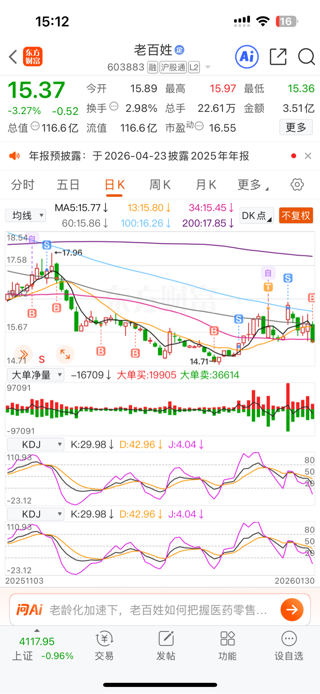
Task: Open the Ai assistant circle icon
Action: (247, 57)
